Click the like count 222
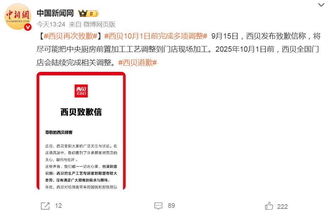This screenshot has width=328, height=211. 283,206
